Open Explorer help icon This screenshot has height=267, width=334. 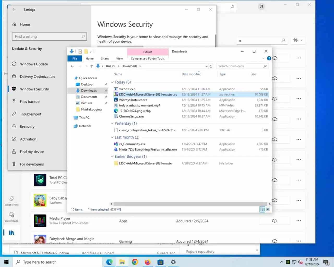(269, 58)
